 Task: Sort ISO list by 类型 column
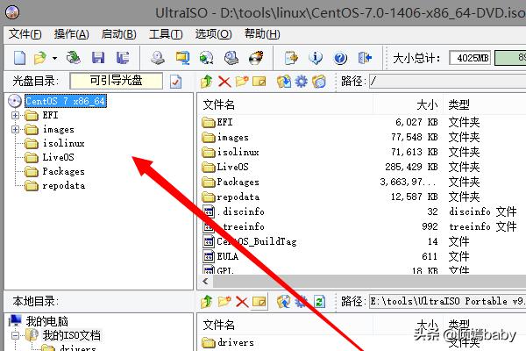[x=458, y=104]
